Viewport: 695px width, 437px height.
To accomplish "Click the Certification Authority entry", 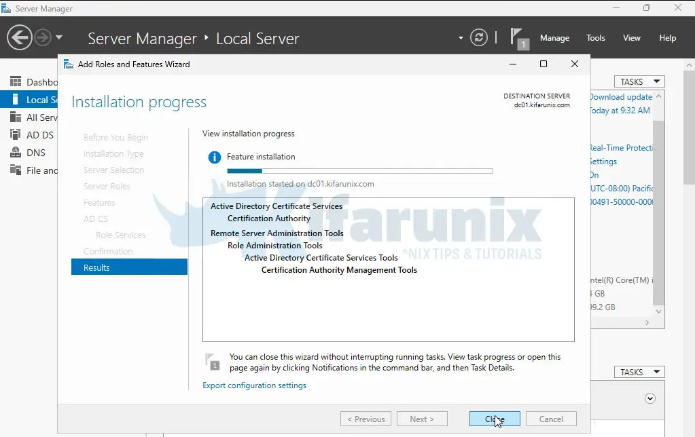I will tap(268, 218).
